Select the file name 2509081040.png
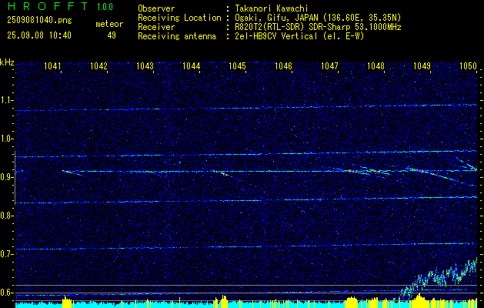The image size is (484, 308). [39, 21]
